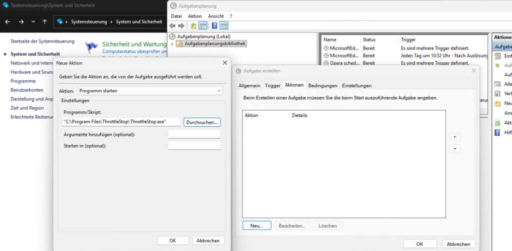Click the Systemsteuerung breadcrumb in address bar
This screenshot has height=251, width=512.
(89, 21)
